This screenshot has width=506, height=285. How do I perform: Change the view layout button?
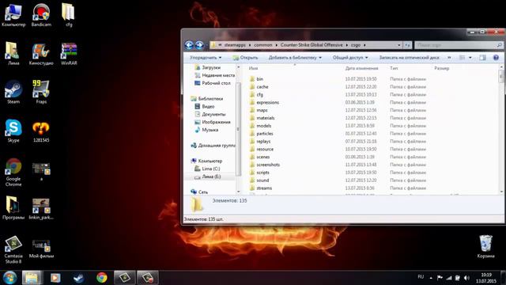tap(463, 58)
